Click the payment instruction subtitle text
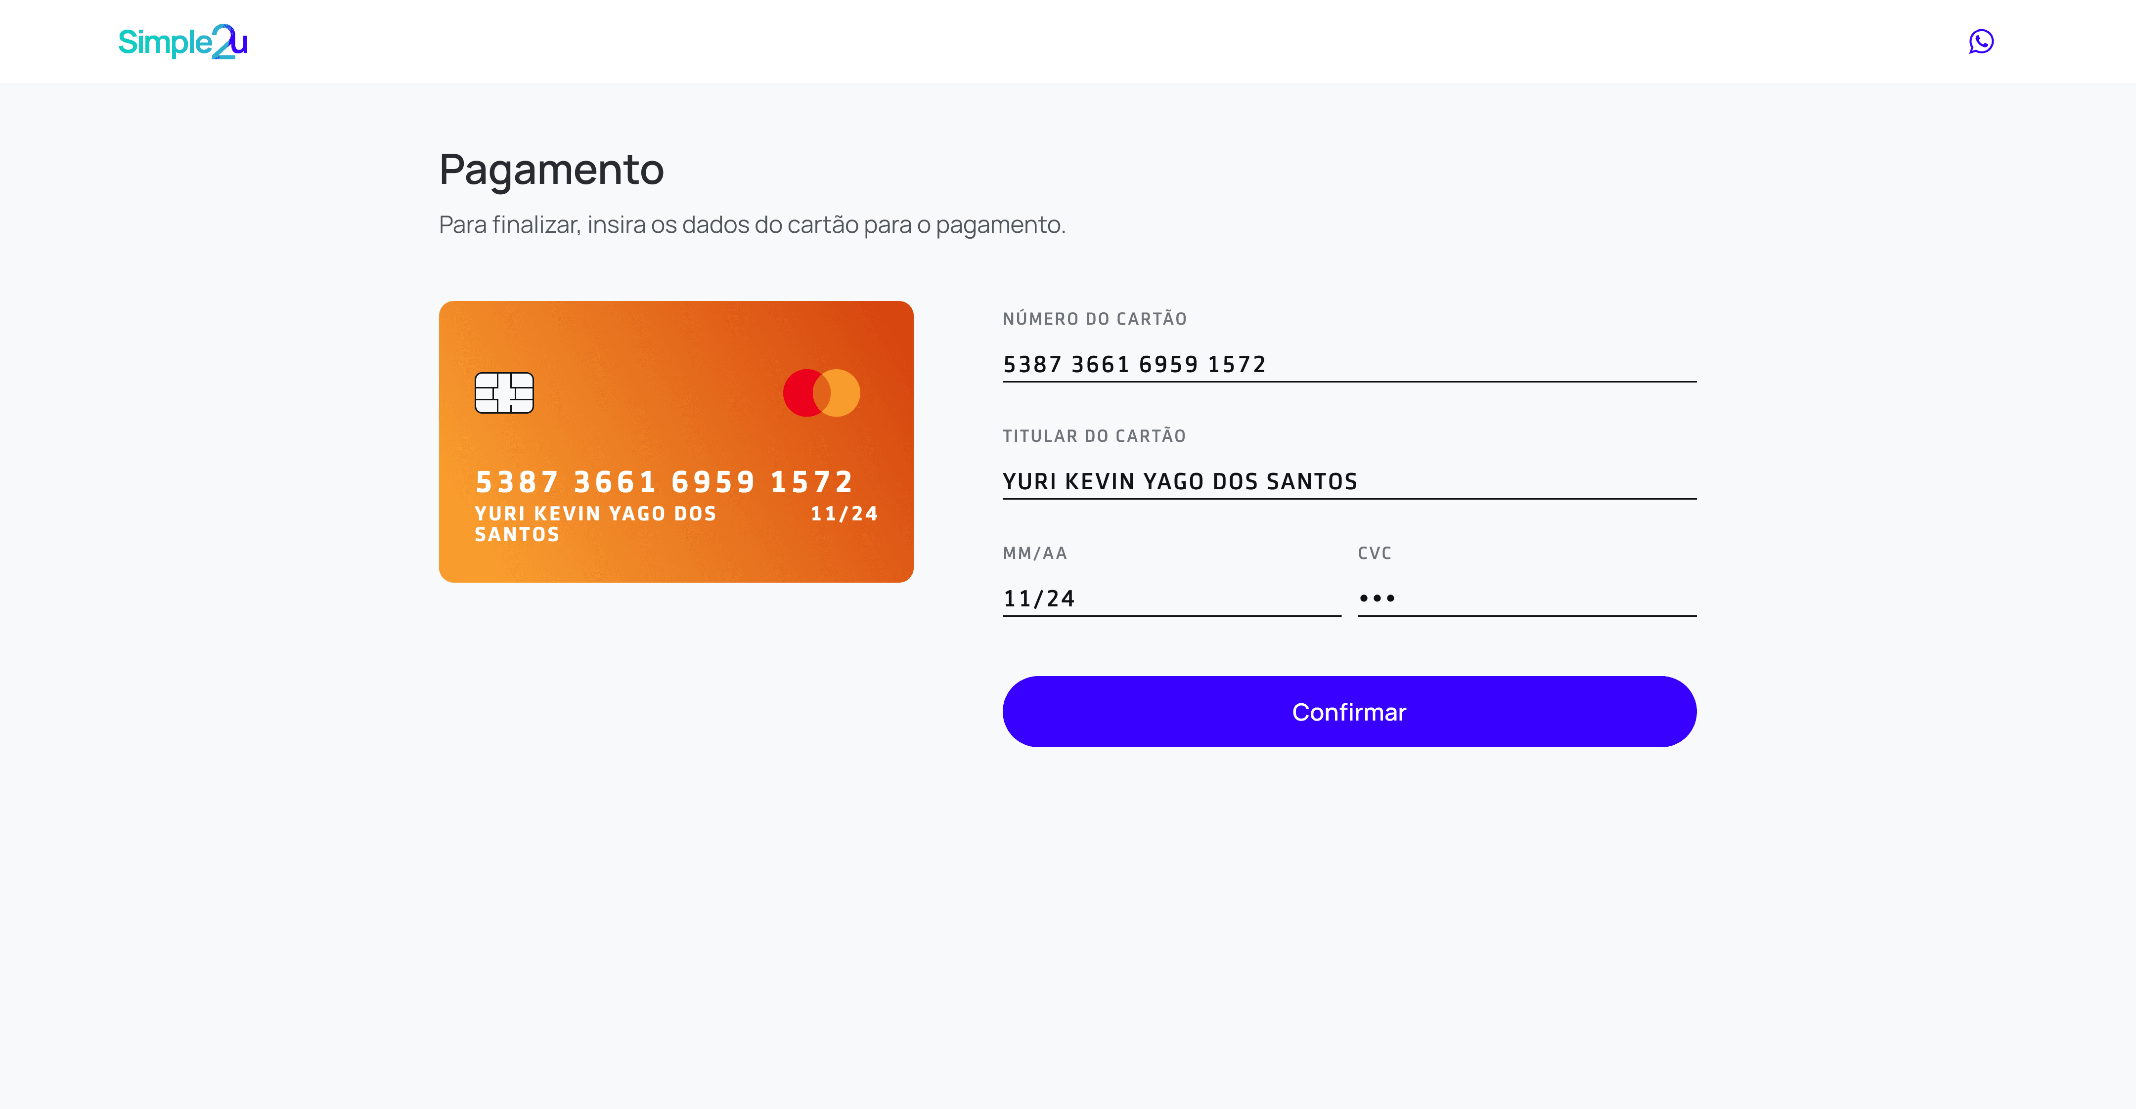2136x1109 pixels. pos(752,225)
